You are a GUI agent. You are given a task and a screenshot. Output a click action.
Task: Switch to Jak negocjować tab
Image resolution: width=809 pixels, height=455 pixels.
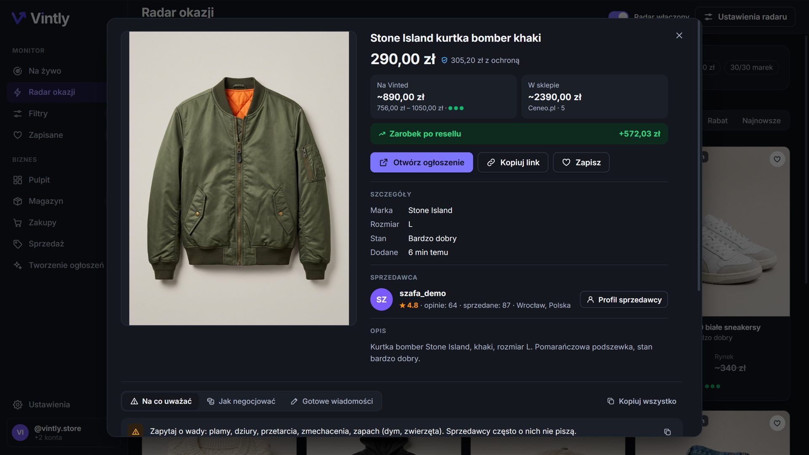pos(241,401)
